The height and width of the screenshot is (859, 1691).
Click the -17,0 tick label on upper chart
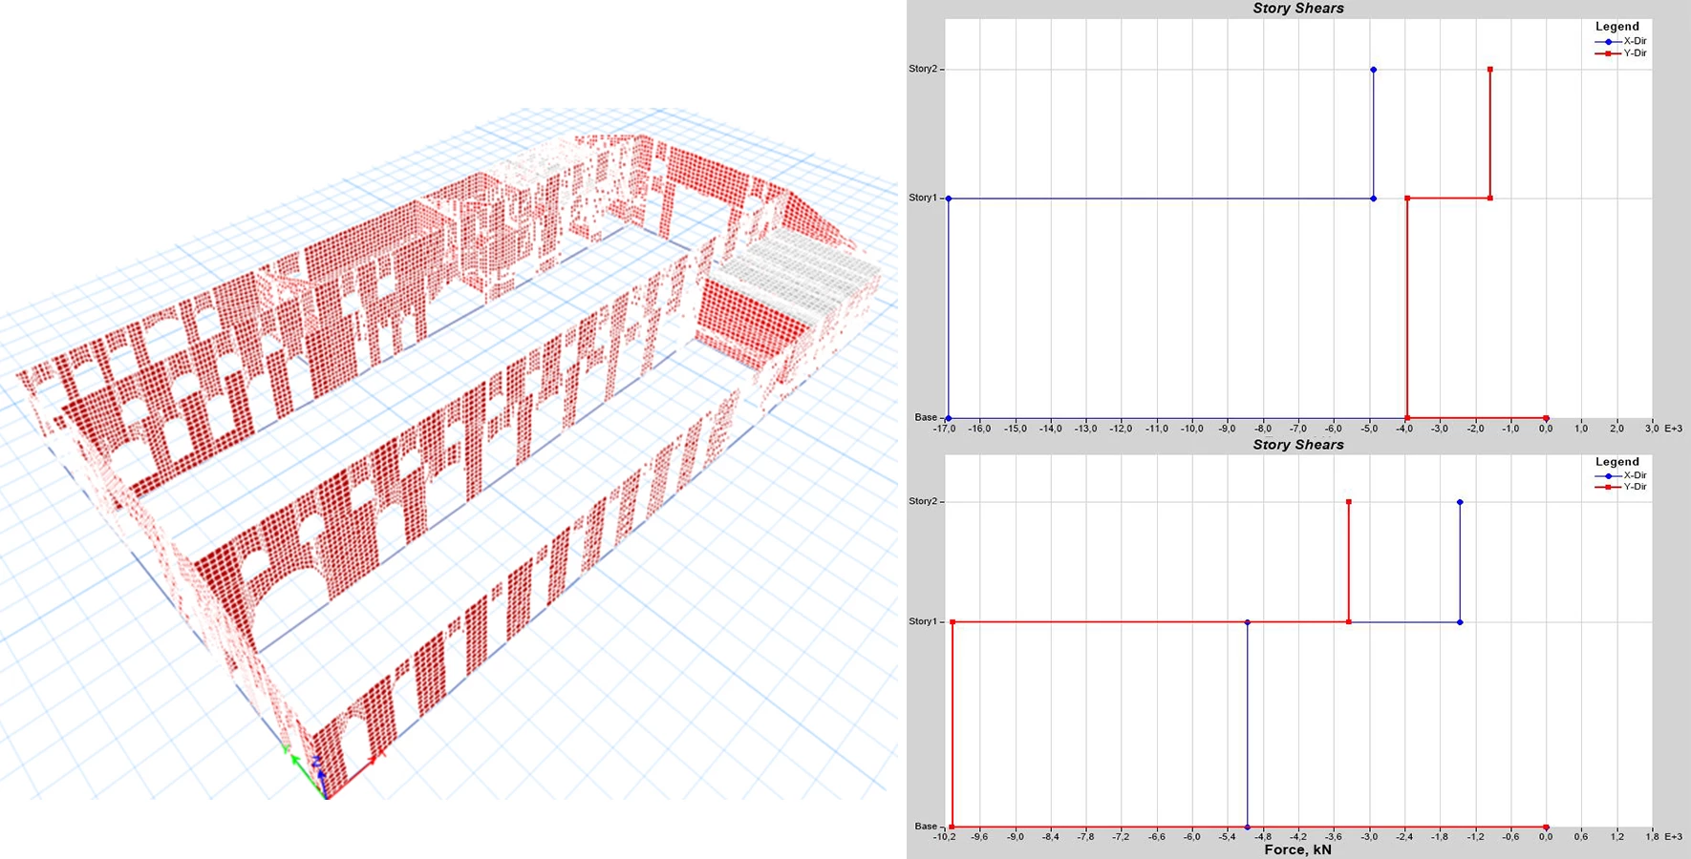[945, 429]
